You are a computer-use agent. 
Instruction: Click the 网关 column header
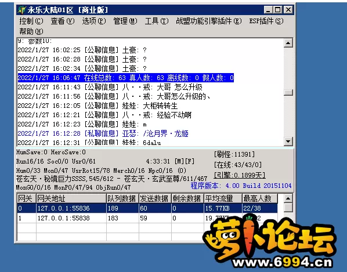[27, 198]
